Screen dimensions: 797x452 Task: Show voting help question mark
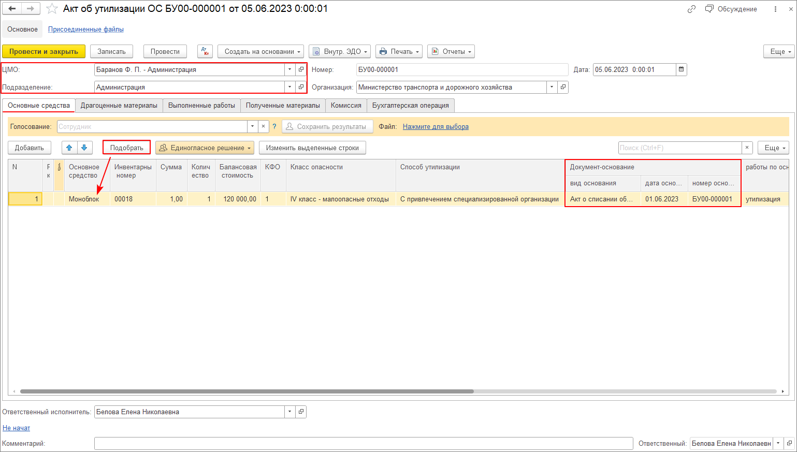274,126
